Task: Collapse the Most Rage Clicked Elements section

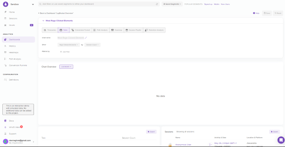Action: (43, 21)
